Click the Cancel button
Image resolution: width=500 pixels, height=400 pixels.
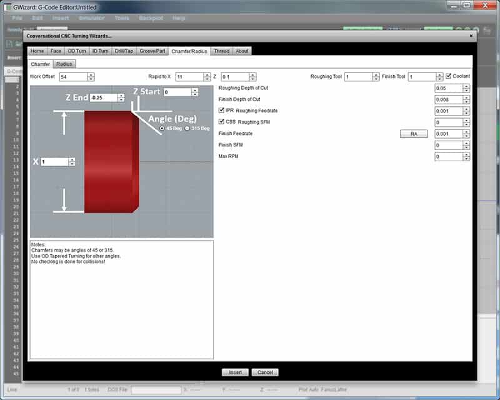click(x=265, y=372)
